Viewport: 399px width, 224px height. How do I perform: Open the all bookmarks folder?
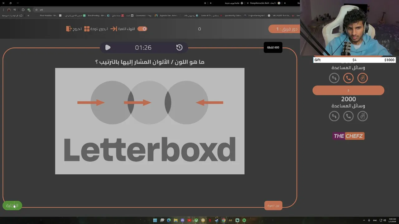click(12, 16)
